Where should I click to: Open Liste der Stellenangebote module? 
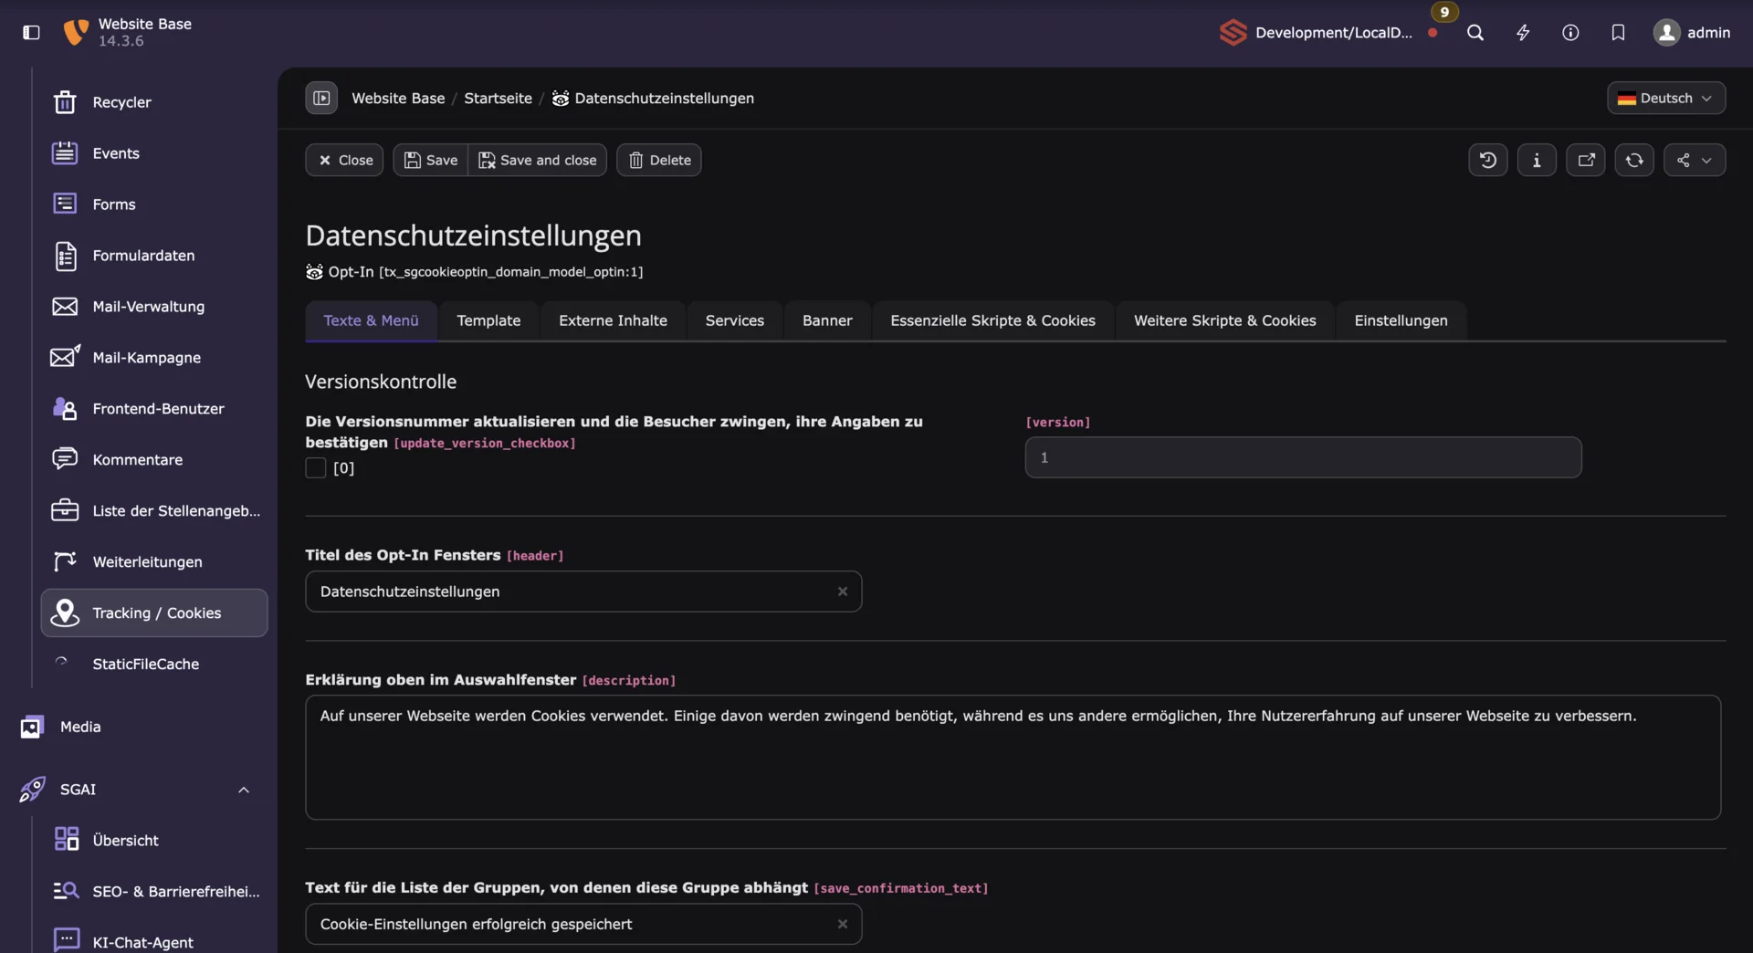click(153, 511)
